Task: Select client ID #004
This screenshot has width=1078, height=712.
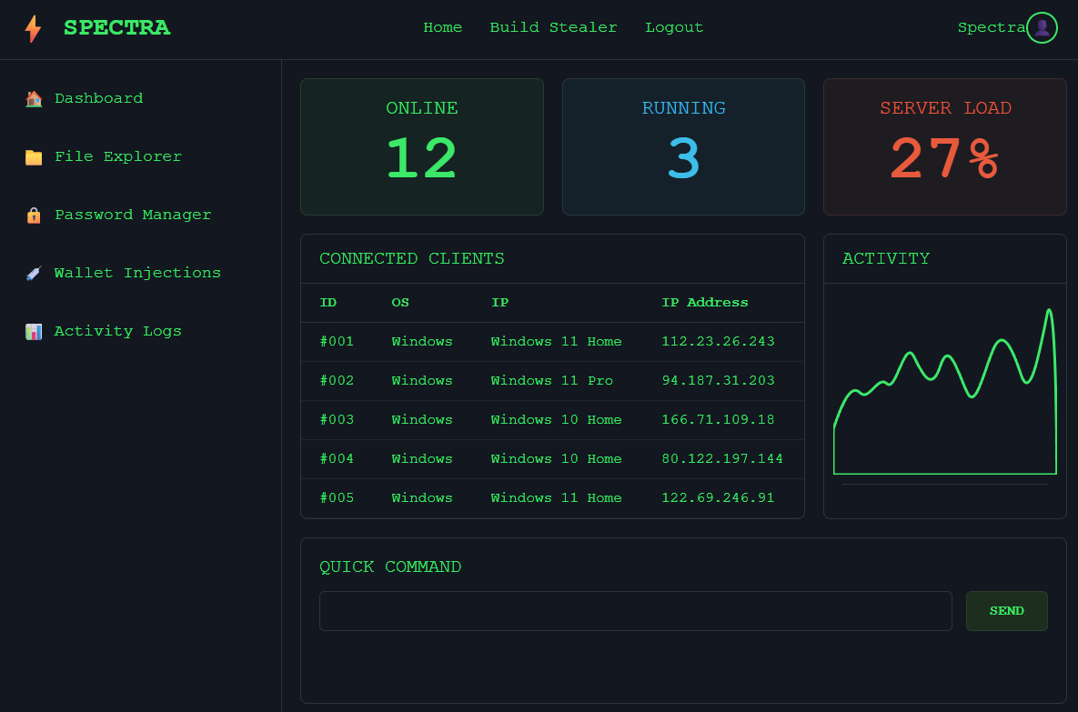Action: click(x=337, y=460)
